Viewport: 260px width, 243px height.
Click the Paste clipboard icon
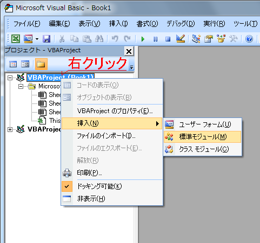(x=86, y=39)
